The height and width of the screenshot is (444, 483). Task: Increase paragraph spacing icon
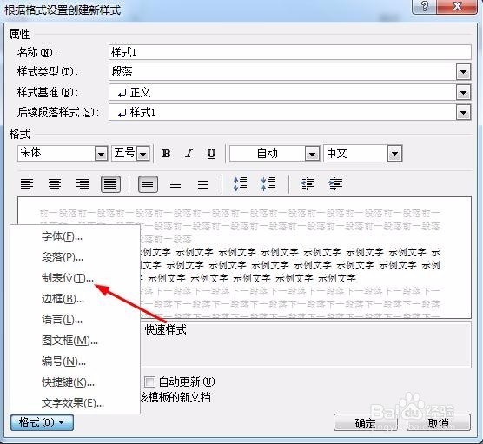[241, 184]
